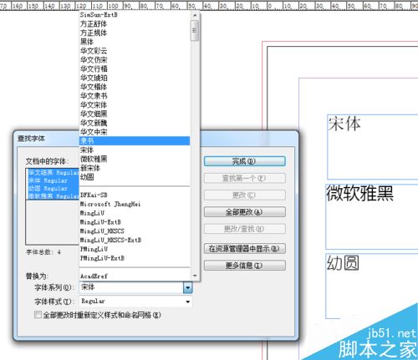Click 字体系列 field showing 宋体
The image size is (418, 360).
[x=131, y=287]
